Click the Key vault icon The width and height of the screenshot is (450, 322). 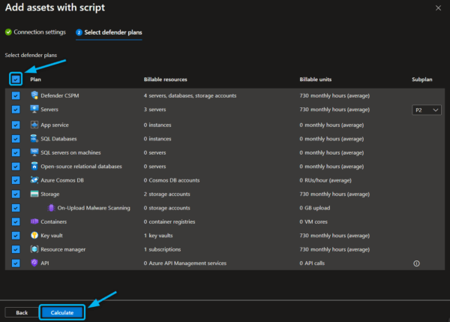pyautogui.click(x=34, y=235)
